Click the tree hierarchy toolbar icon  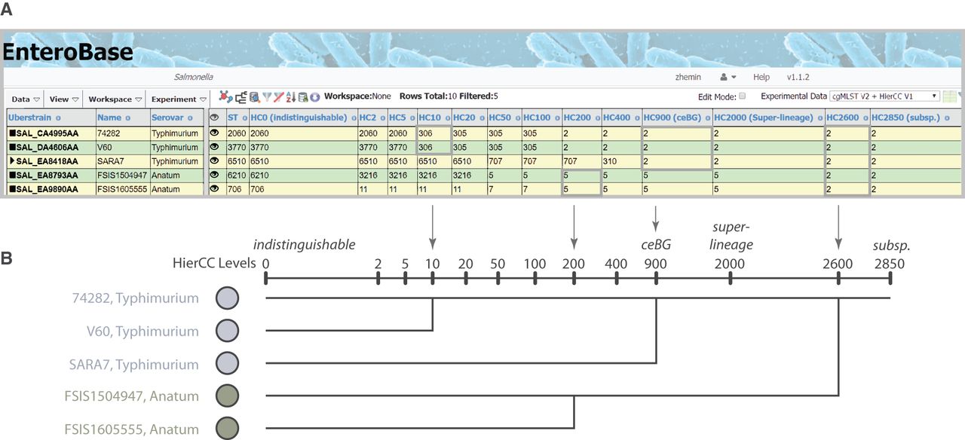tap(240, 96)
